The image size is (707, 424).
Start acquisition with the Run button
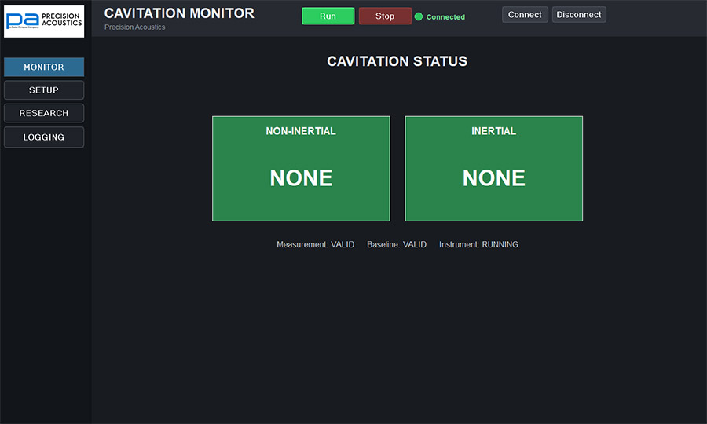[x=328, y=16]
